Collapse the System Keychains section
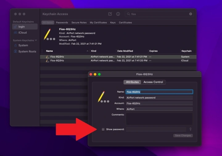This screenshot has width=222, height=156. click(36, 40)
